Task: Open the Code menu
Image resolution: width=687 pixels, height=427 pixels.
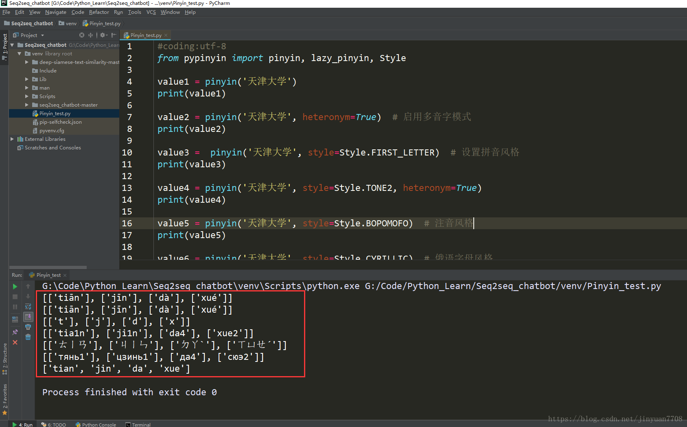Action: [78, 12]
